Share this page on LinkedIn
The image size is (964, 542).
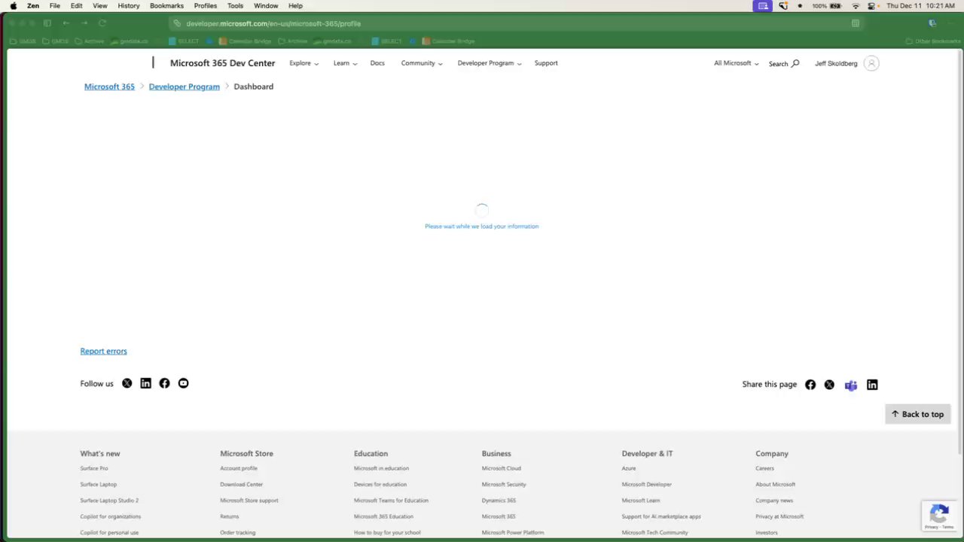click(872, 385)
